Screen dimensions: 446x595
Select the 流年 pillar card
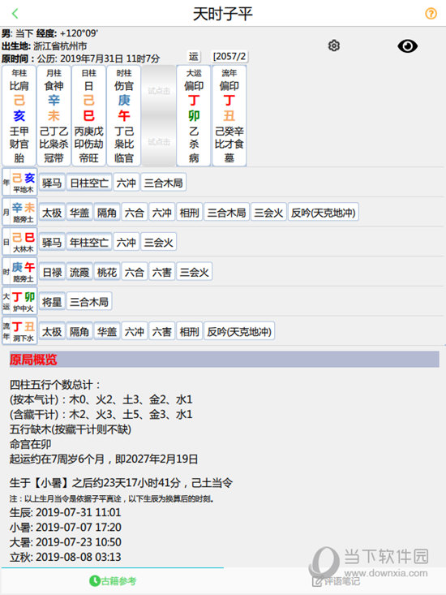tap(229, 116)
